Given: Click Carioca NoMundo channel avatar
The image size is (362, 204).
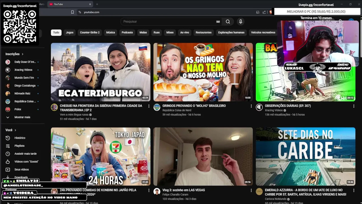Looking at the screenshot, I should 259,192.
